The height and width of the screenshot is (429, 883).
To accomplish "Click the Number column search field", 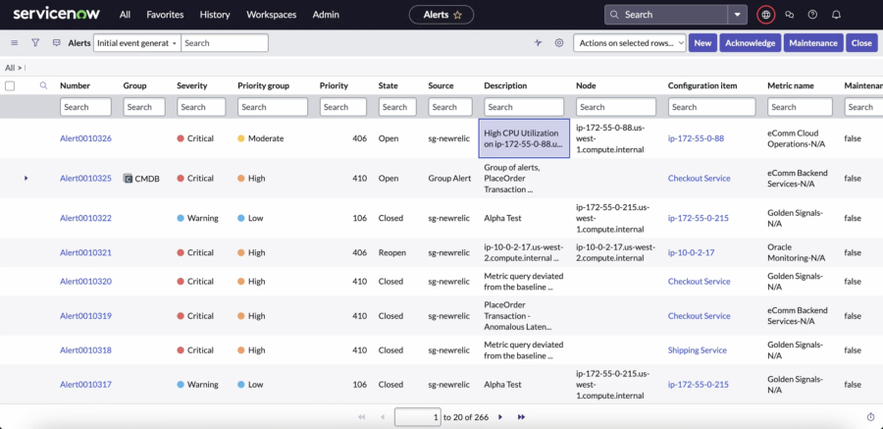I will pos(85,107).
